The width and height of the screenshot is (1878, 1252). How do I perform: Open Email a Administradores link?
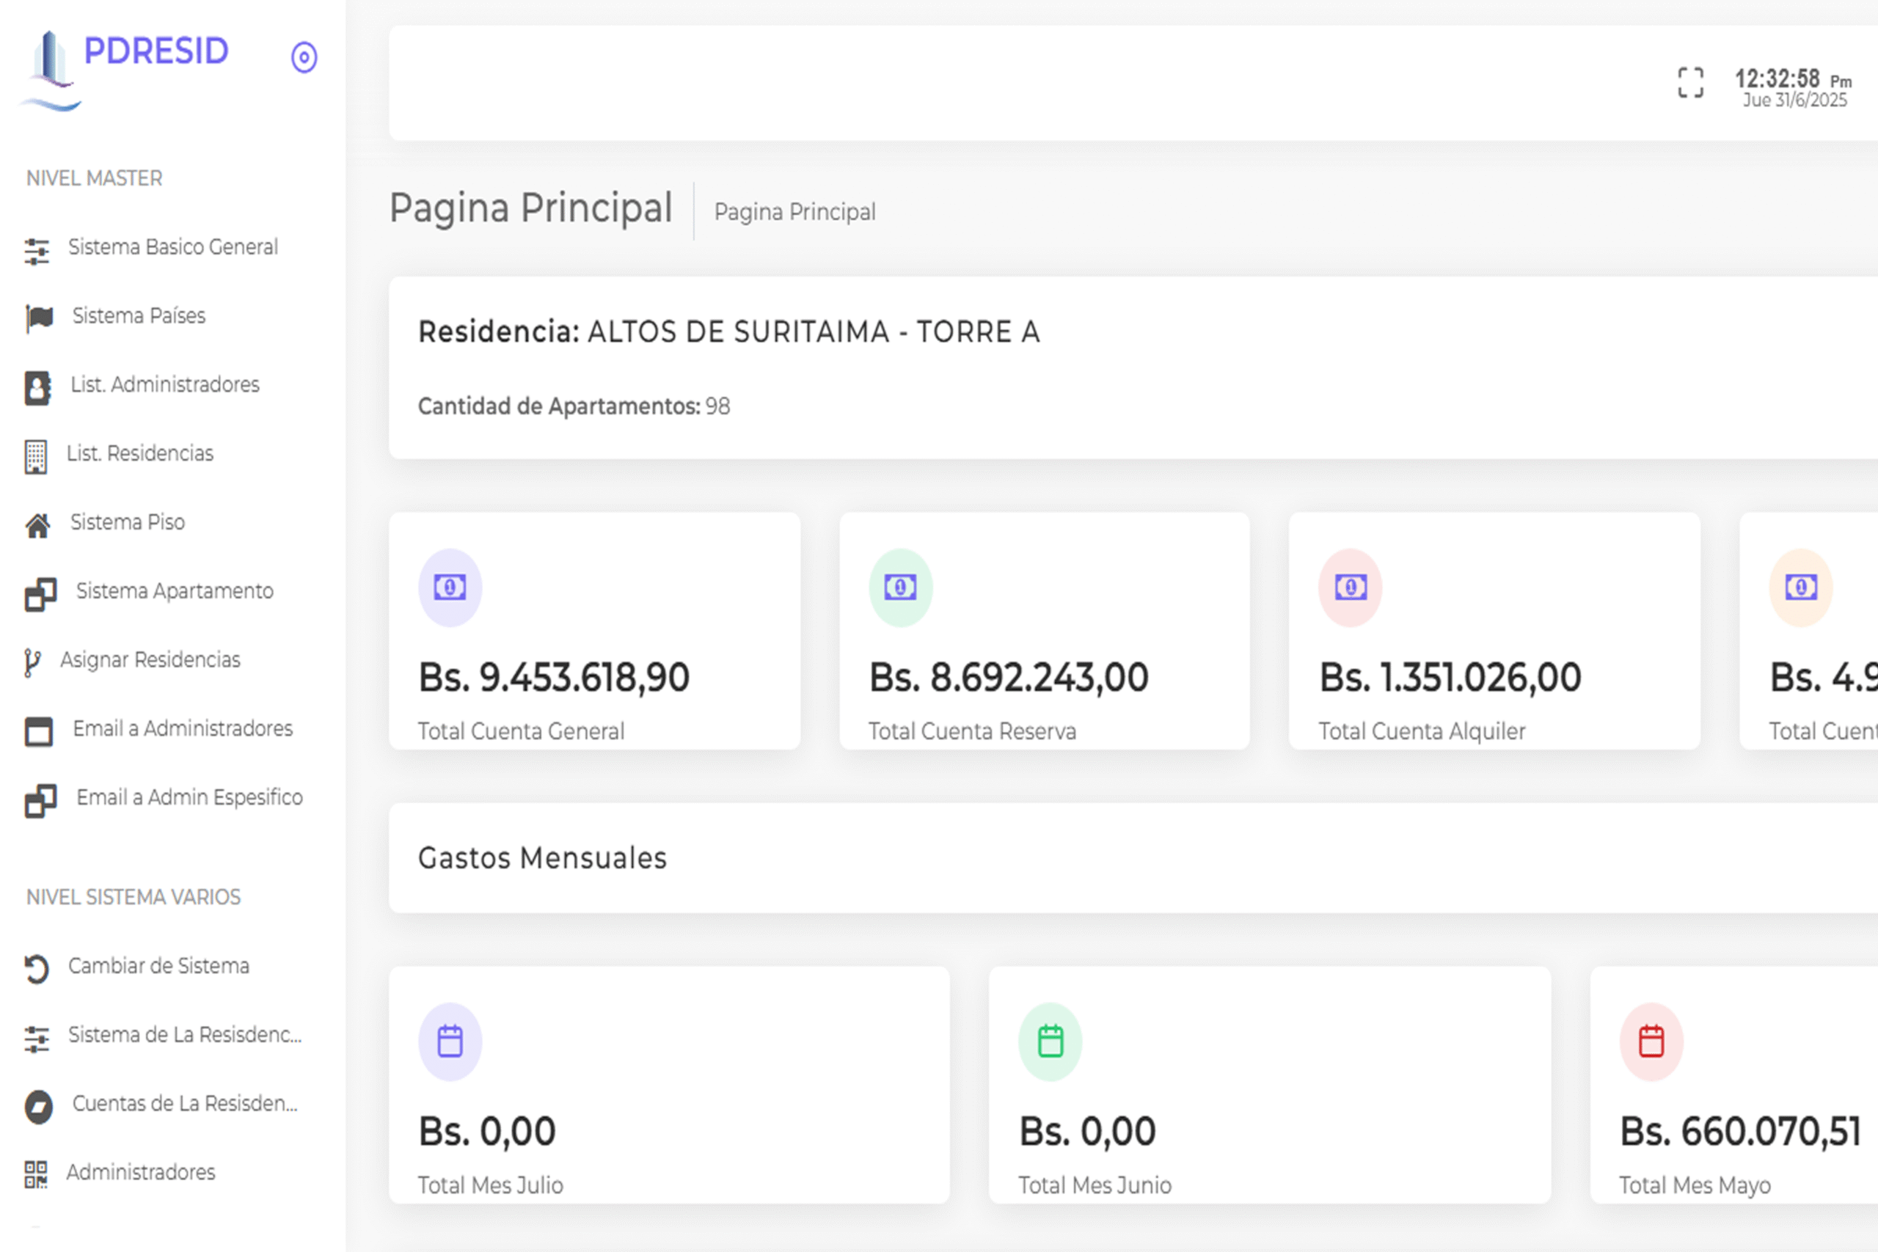pyautogui.click(x=182, y=729)
